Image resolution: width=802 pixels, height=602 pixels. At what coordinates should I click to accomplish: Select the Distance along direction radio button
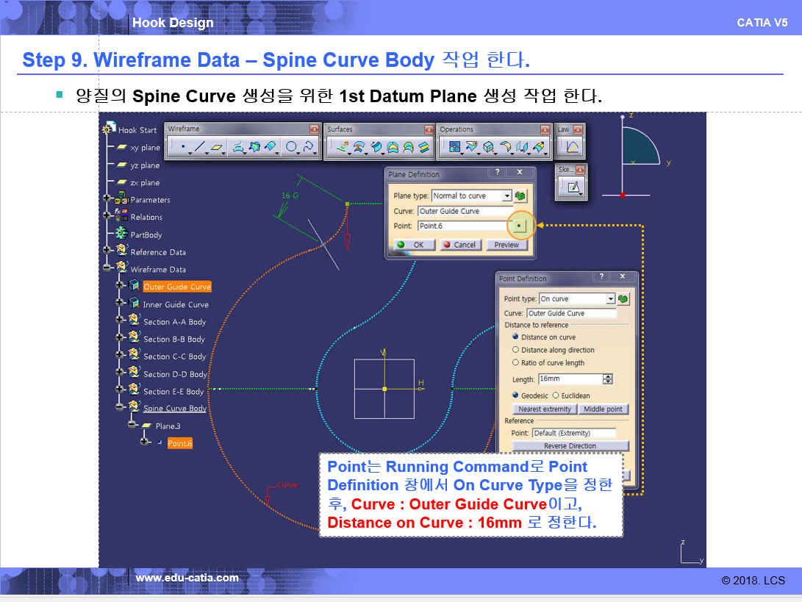click(x=515, y=350)
